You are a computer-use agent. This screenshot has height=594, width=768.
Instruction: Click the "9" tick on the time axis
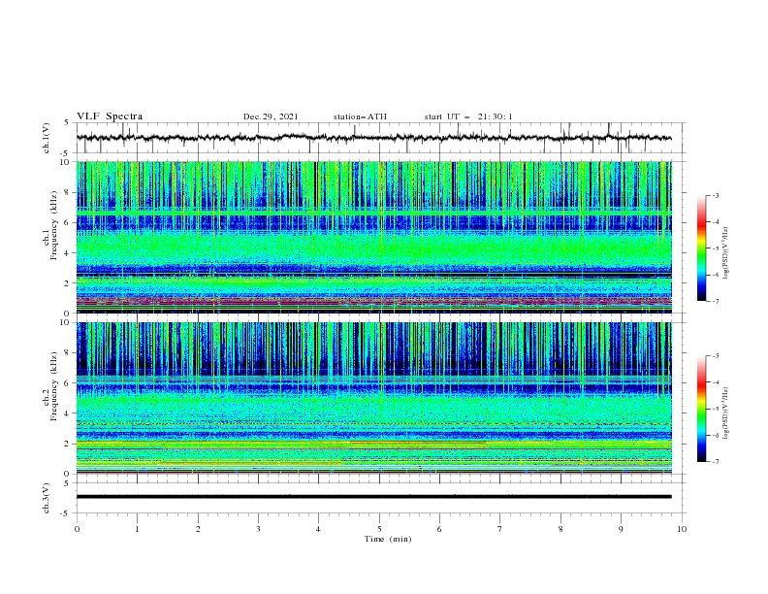[621, 529]
